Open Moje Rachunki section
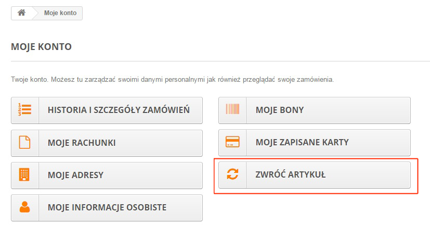Screen dimensions: 430x237 pyautogui.click(x=107, y=143)
